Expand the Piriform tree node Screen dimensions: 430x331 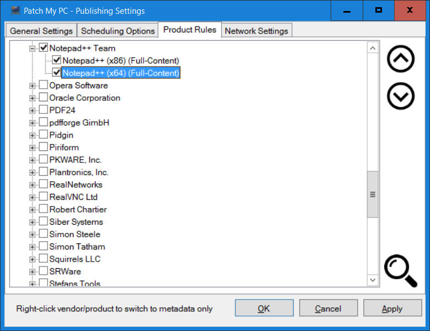click(x=33, y=148)
